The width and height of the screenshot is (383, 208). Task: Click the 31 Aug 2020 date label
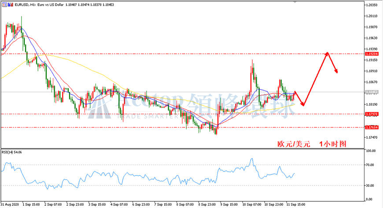pos(10,204)
